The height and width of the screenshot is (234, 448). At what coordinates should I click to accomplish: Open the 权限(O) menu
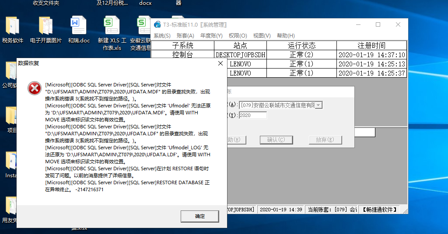point(238,36)
